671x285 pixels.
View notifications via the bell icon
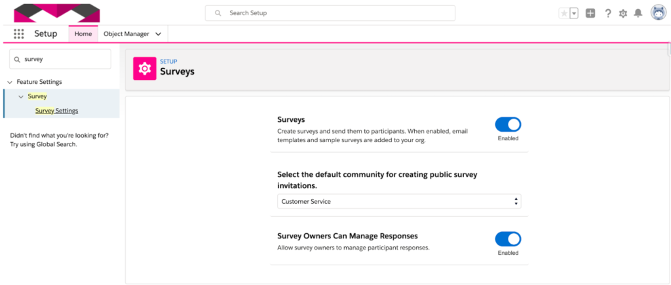[638, 13]
